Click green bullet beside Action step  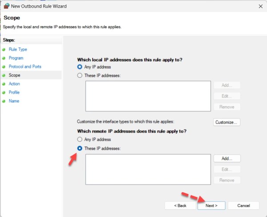[x=4, y=84]
